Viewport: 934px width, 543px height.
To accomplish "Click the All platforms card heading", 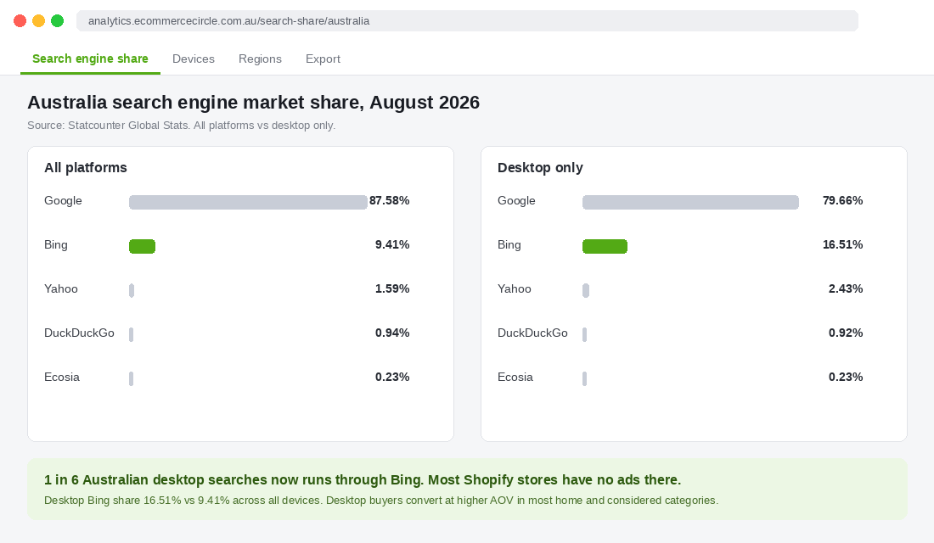I will tap(86, 168).
